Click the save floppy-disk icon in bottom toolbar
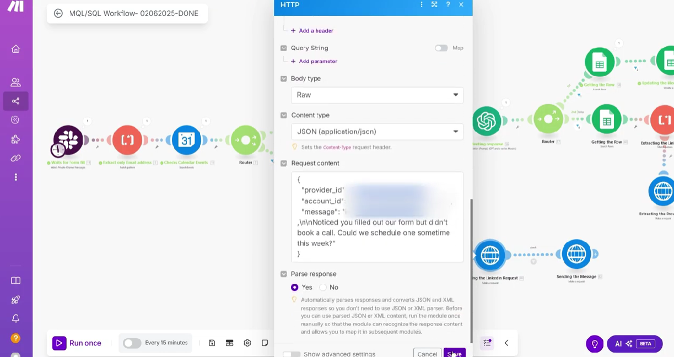Screen dimensions: 674x357 click(212, 343)
